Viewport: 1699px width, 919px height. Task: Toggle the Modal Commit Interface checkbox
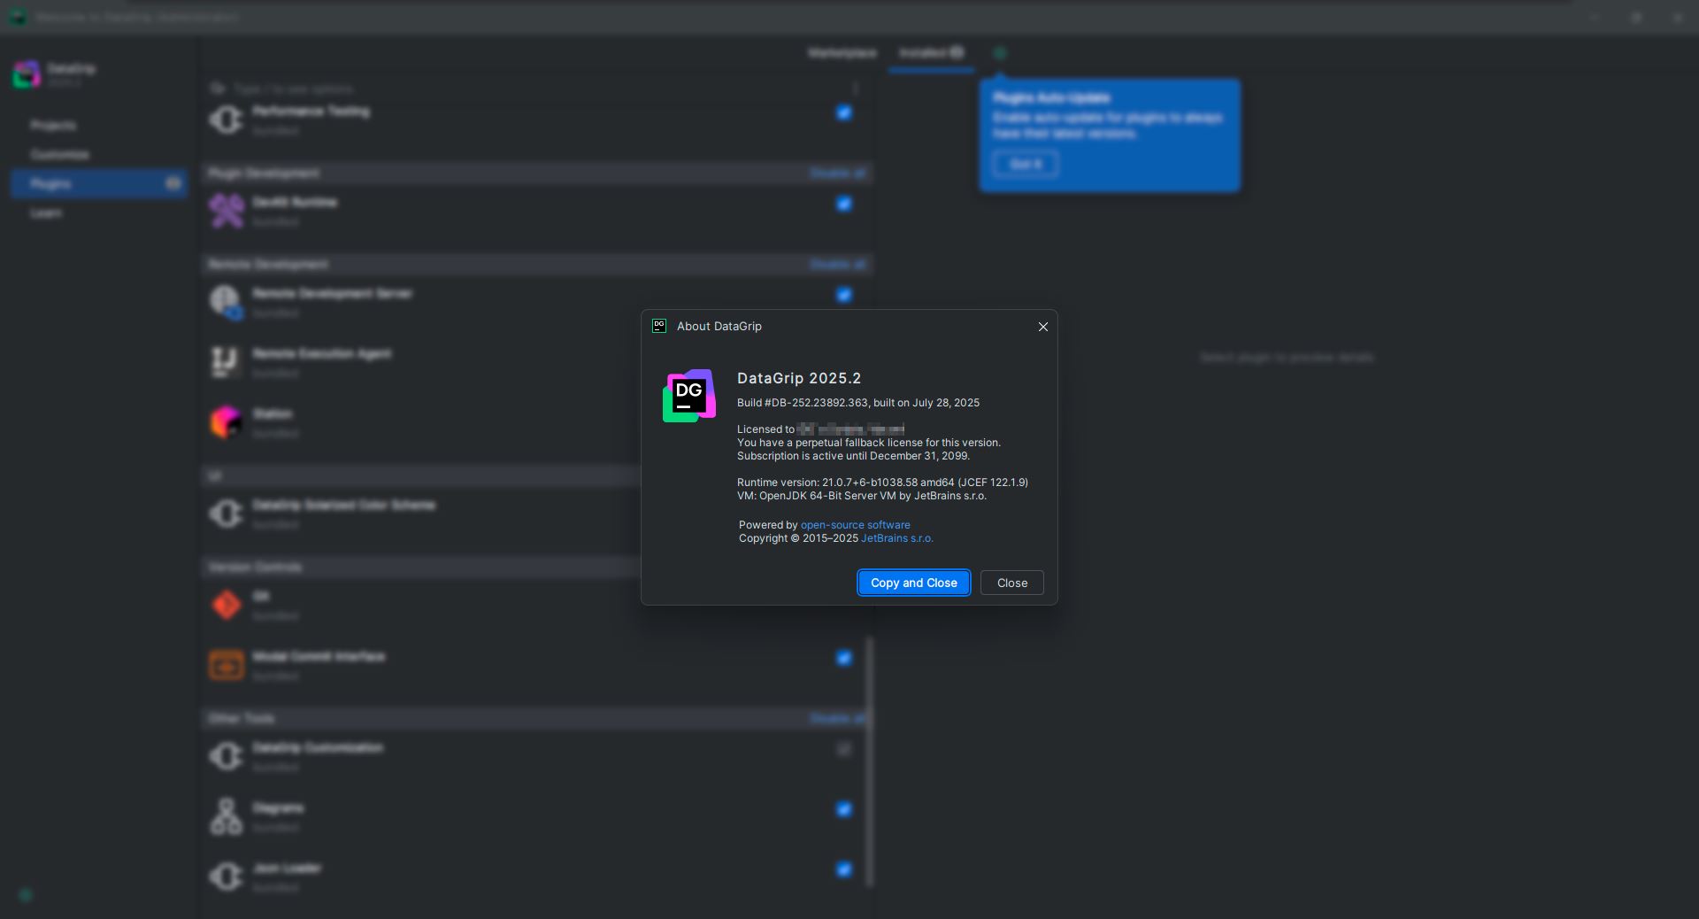(844, 658)
